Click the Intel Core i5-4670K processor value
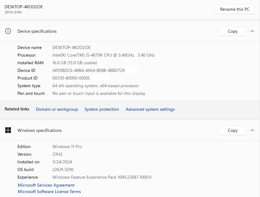 103,55
